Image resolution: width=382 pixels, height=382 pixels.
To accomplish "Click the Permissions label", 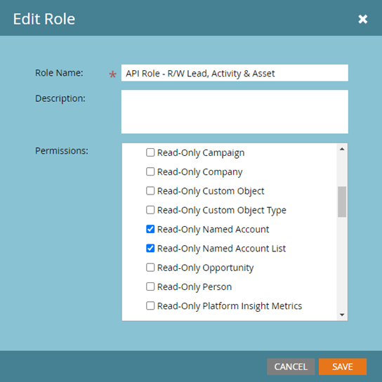I will (x=62, y=151).
